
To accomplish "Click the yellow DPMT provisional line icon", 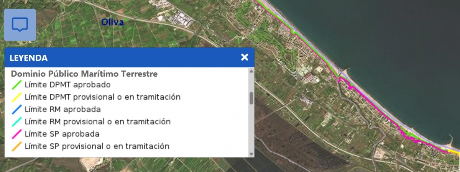I will 17,97.
